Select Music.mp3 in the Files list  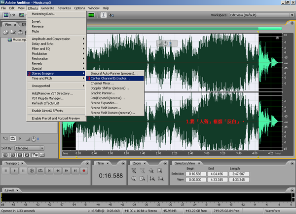[x=17, y=40]
